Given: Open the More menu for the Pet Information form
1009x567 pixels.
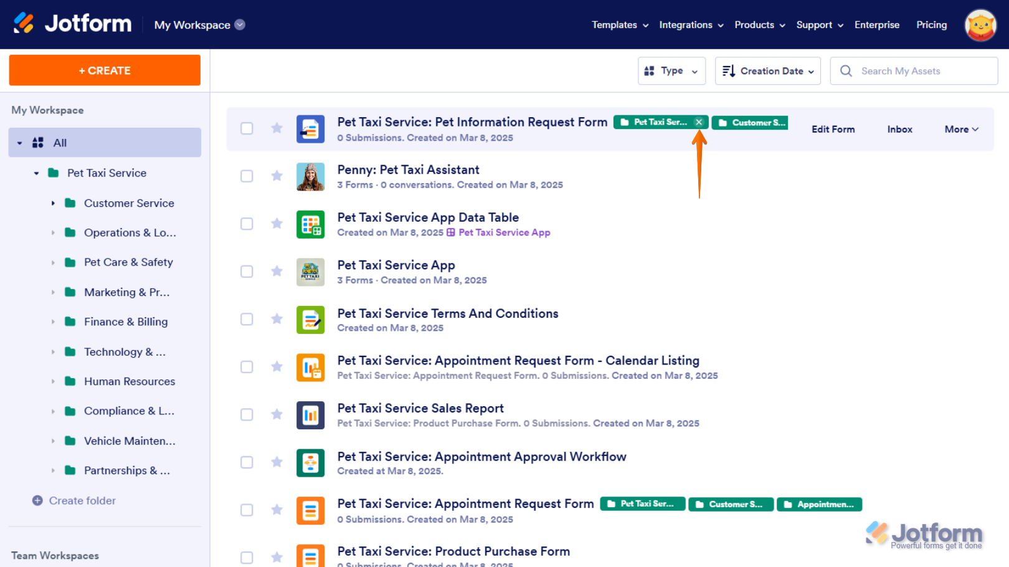Looking at the screenshot, I should [962, 129].
